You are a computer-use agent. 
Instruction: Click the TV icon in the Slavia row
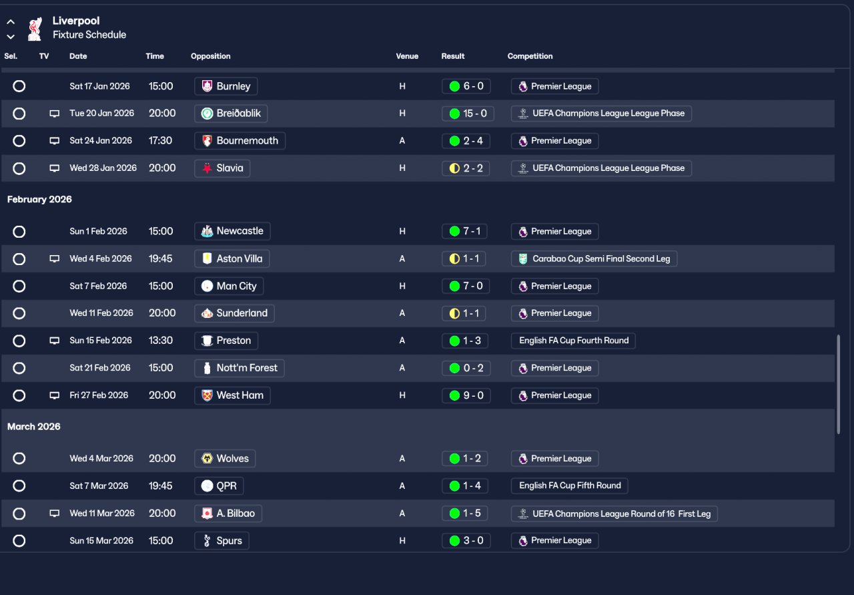tap(55, 168)
